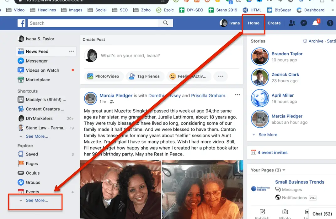View April Miller's story thumbnail

click(x=260, y=98)
